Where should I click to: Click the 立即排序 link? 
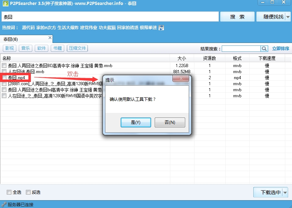pos(280,49)
